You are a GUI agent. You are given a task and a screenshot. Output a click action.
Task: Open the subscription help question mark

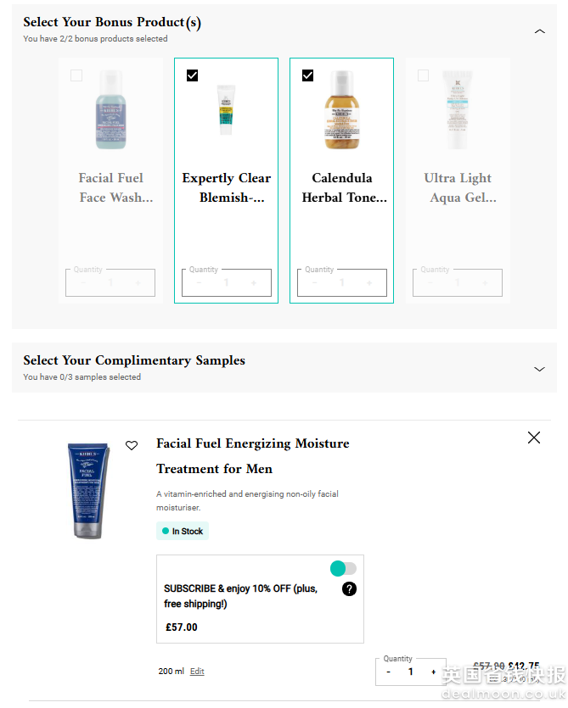pyautogui.click(x=349, y=589)
